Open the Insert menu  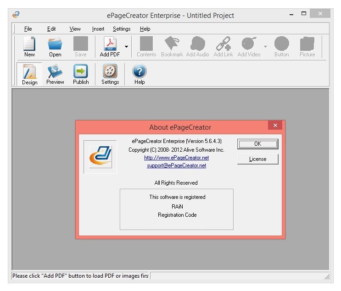[x=98, y=29]
